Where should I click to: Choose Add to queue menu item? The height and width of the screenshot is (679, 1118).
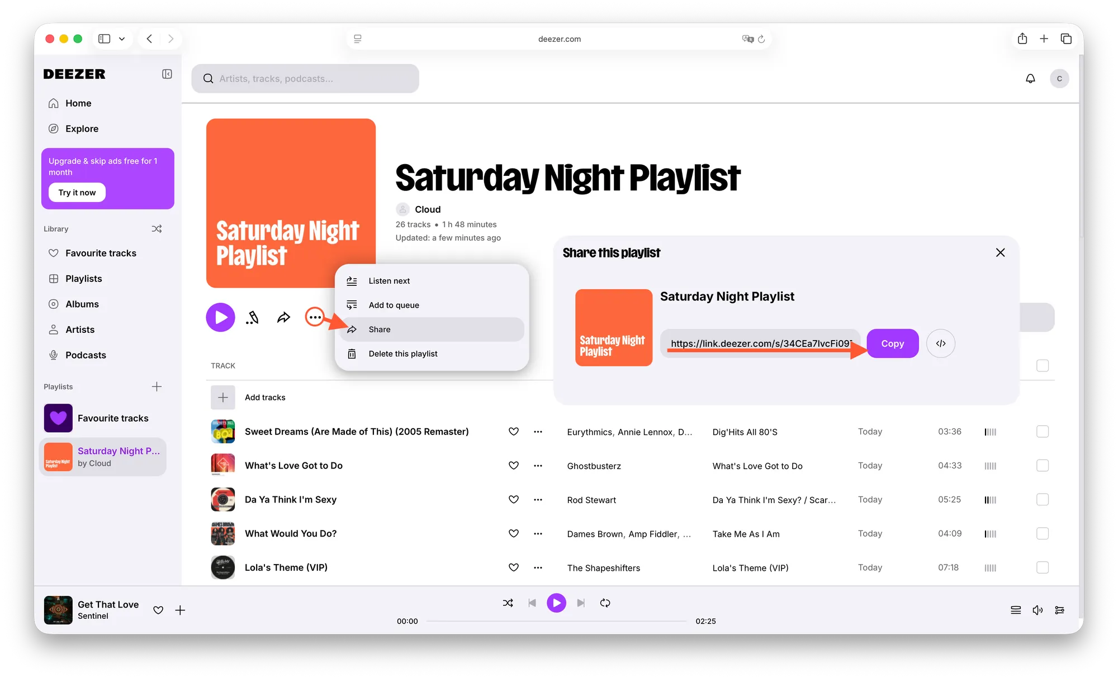tap(432, 305)
